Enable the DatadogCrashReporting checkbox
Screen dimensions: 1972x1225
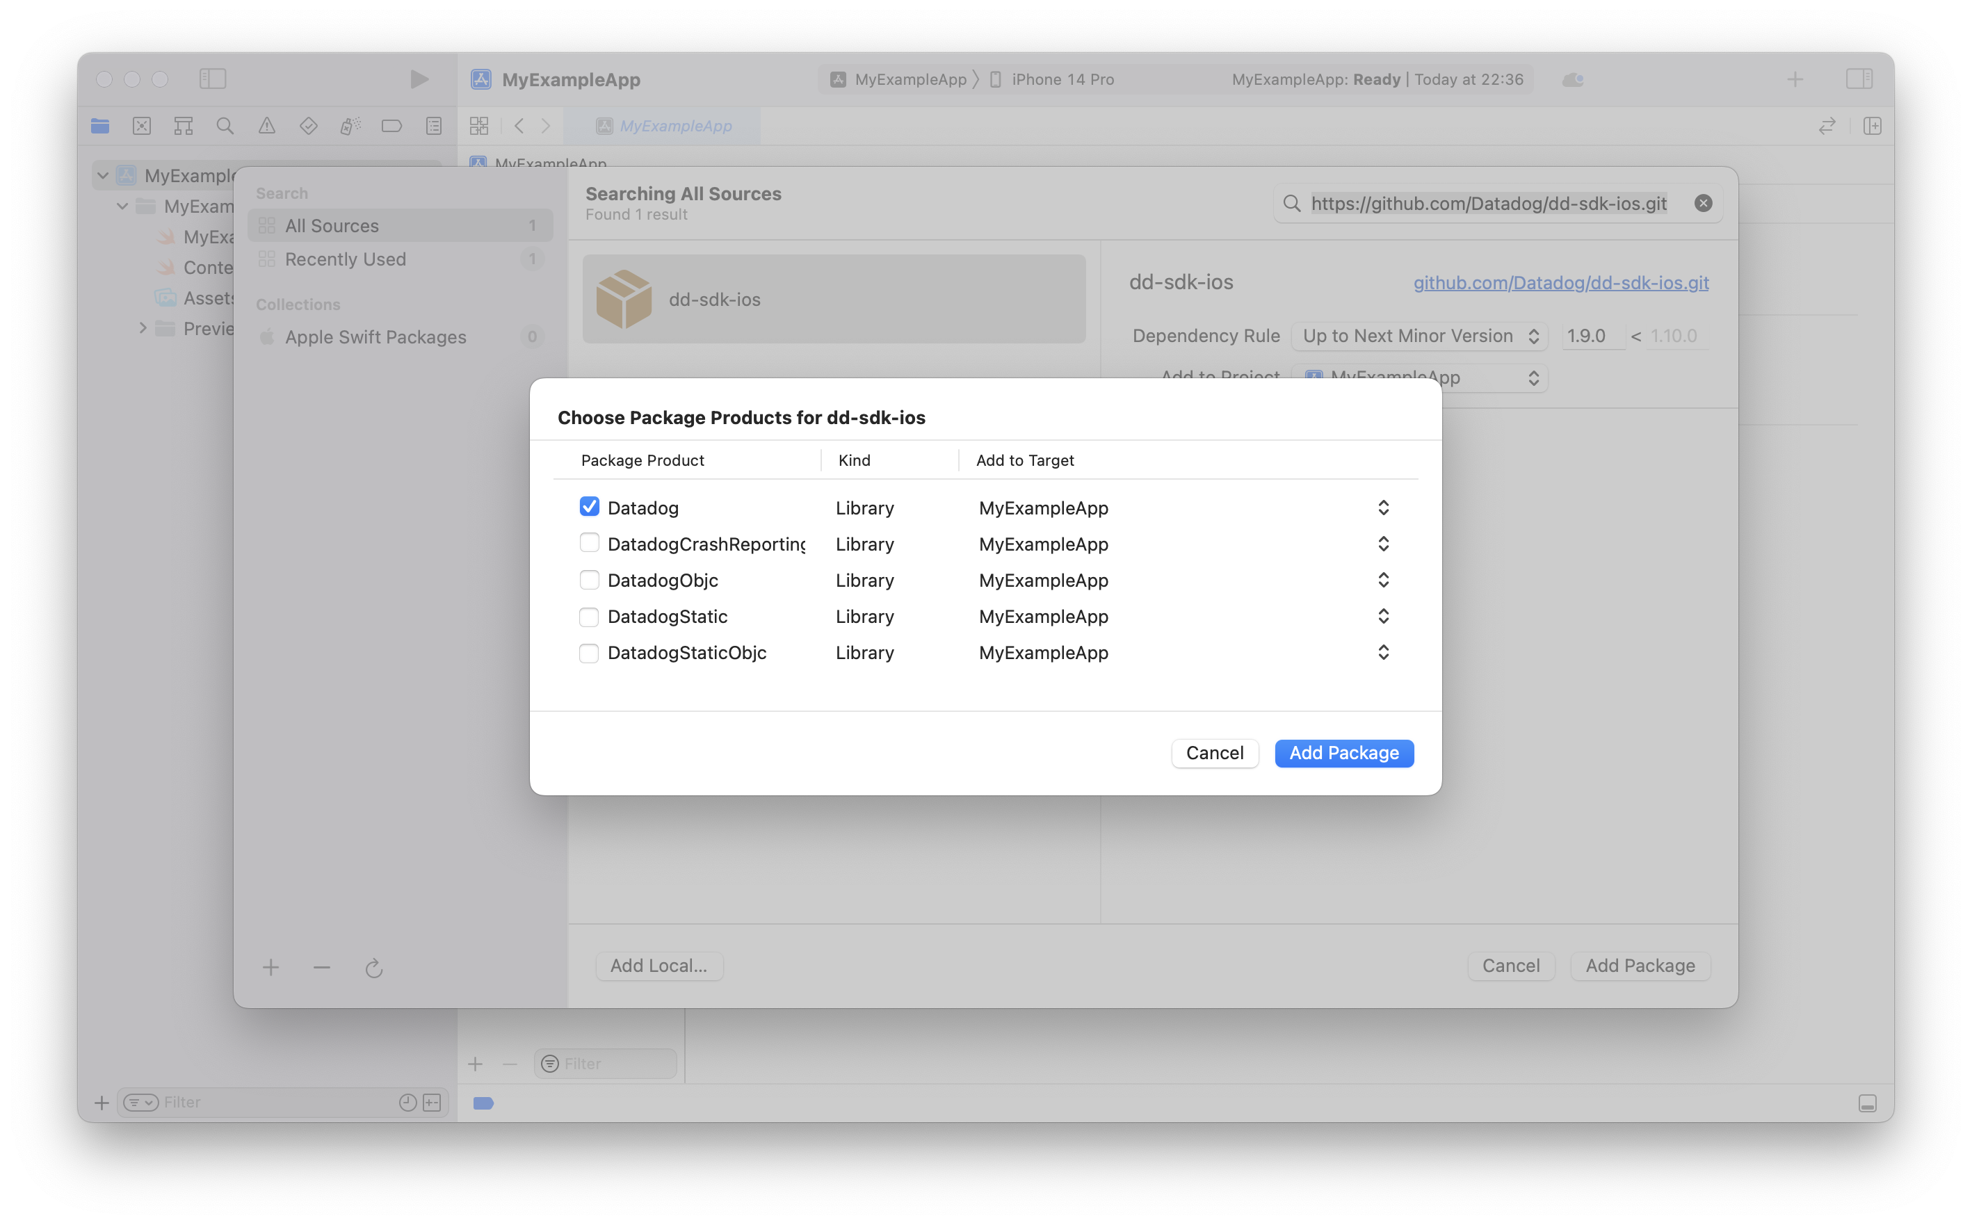(589, 544)
